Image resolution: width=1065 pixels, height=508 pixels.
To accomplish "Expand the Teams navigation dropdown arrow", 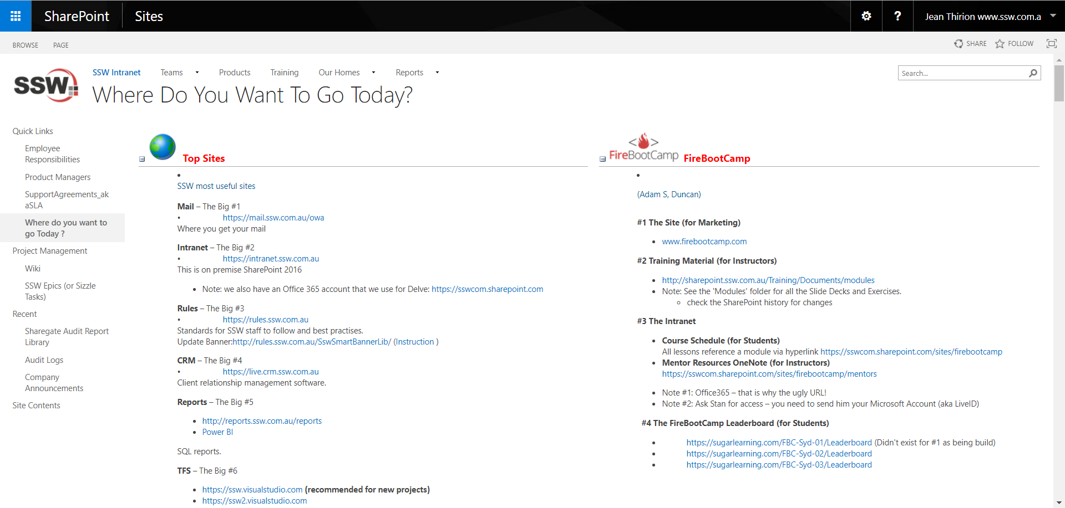I will coord(197,73).
